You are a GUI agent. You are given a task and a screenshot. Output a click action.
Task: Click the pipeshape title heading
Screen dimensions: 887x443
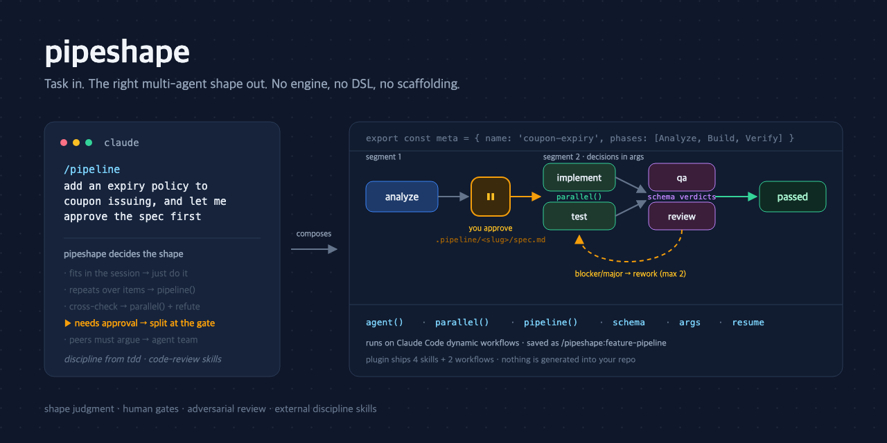coord(117,53)
